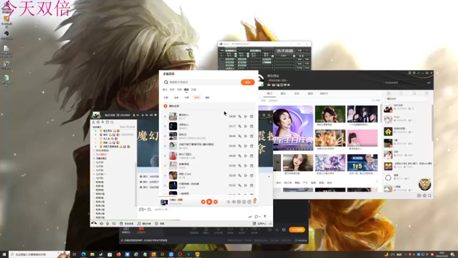Click the refresh icon in YY main window
Image resolution: width=458 pixels, height=258 pixels.
tap(373, 100)
